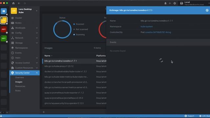This screenshot has height=118, width=210.
Task: Select the node-exporter:v1.1.2 image row
Action: 74,93
